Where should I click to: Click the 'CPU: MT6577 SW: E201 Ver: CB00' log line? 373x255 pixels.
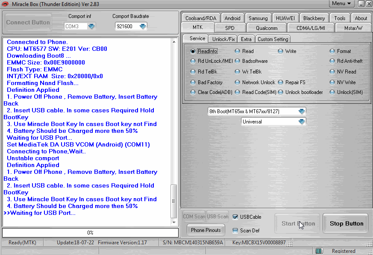(57, 49)
